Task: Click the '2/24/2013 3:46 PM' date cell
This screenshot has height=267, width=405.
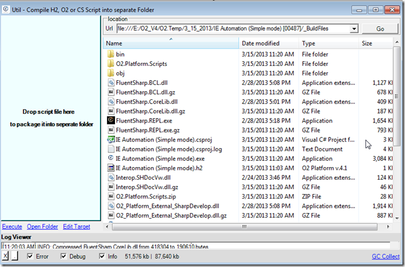Action: 266,178
